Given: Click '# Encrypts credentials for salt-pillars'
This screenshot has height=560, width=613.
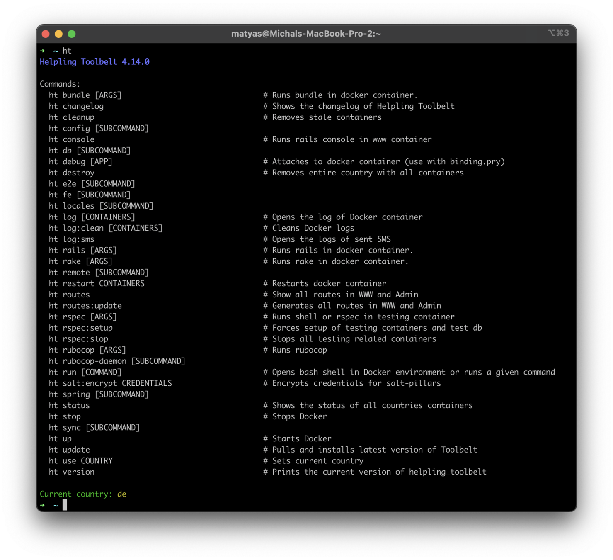Looking at the screenshot, I should click(352, 384).
